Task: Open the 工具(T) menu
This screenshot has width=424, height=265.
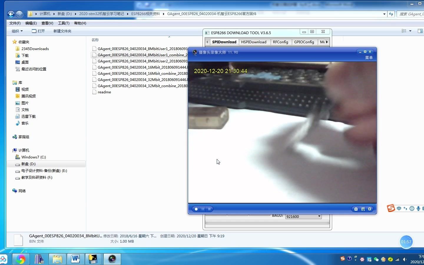Action: click(x=64, y=23)
